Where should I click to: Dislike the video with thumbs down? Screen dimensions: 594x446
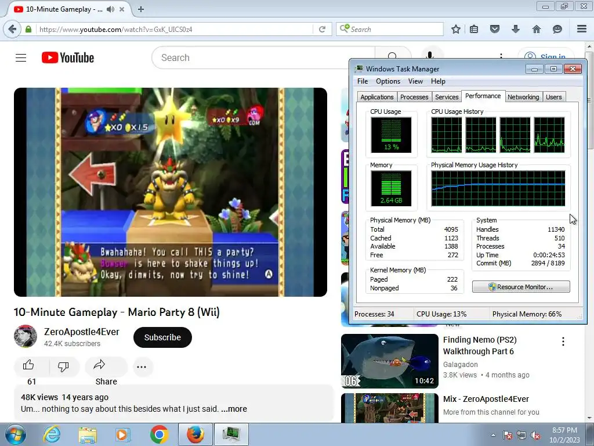pyautogui.click(x=63, y=366)
